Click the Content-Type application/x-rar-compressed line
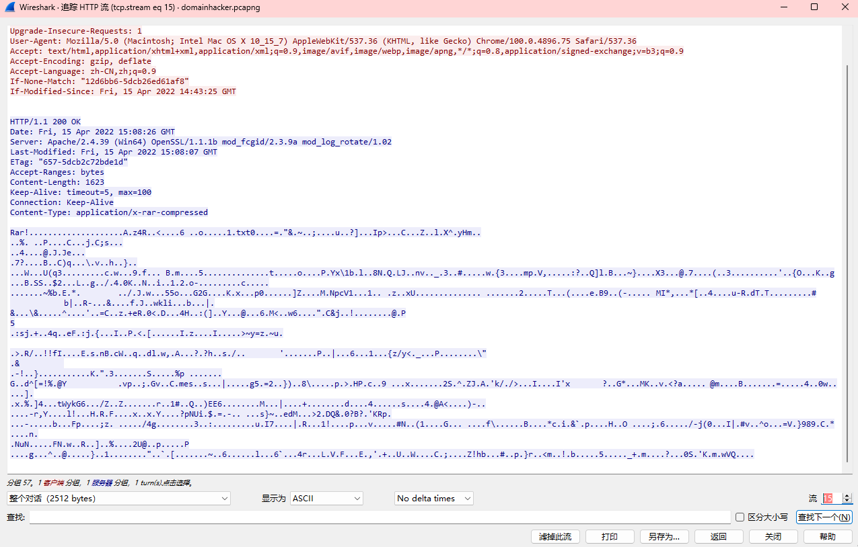This screenshot has width=858, height=547. pyautogui.click(x=109, y=212)
